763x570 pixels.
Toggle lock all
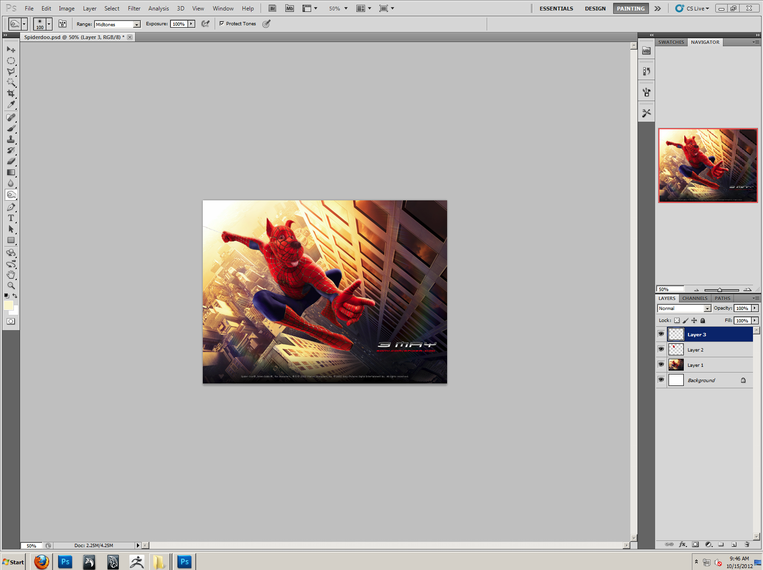click(x=702, y=321)
